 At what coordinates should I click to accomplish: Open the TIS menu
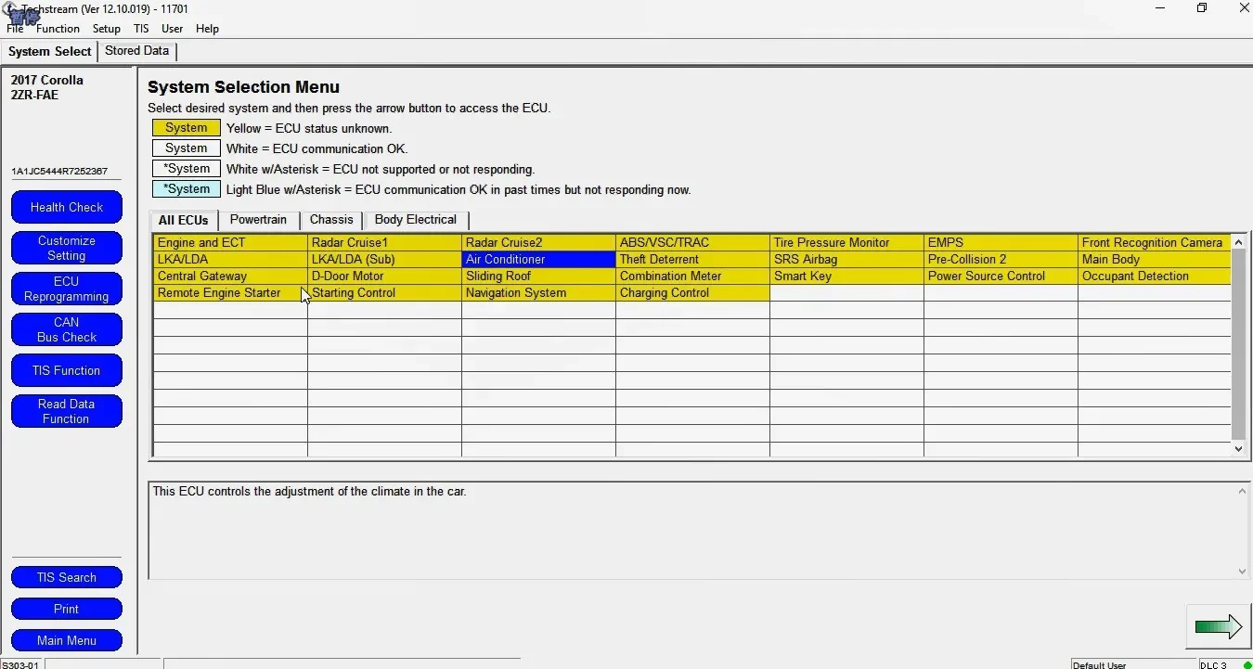141,29
